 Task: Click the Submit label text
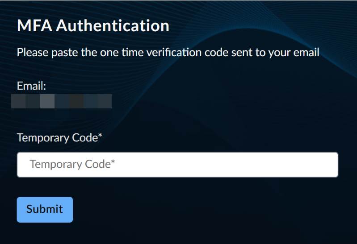(45, 209)
